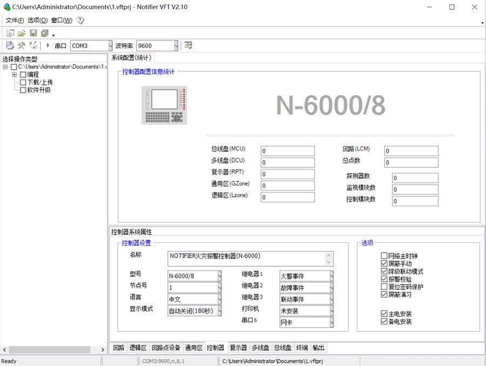Switch to the 输出 bottom tab

[x=319, y=348]
